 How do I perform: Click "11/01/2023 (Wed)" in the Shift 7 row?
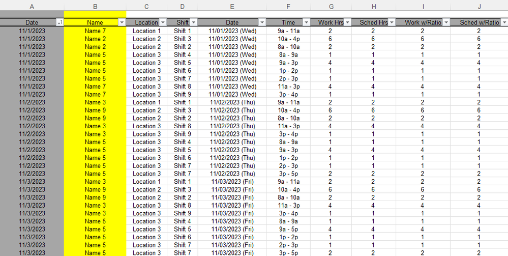pos(232,78)
